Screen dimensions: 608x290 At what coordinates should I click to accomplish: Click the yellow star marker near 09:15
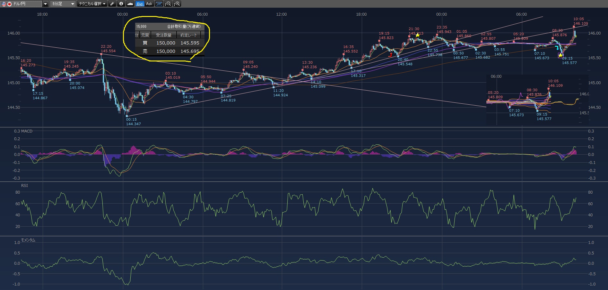tap(560, 55)
